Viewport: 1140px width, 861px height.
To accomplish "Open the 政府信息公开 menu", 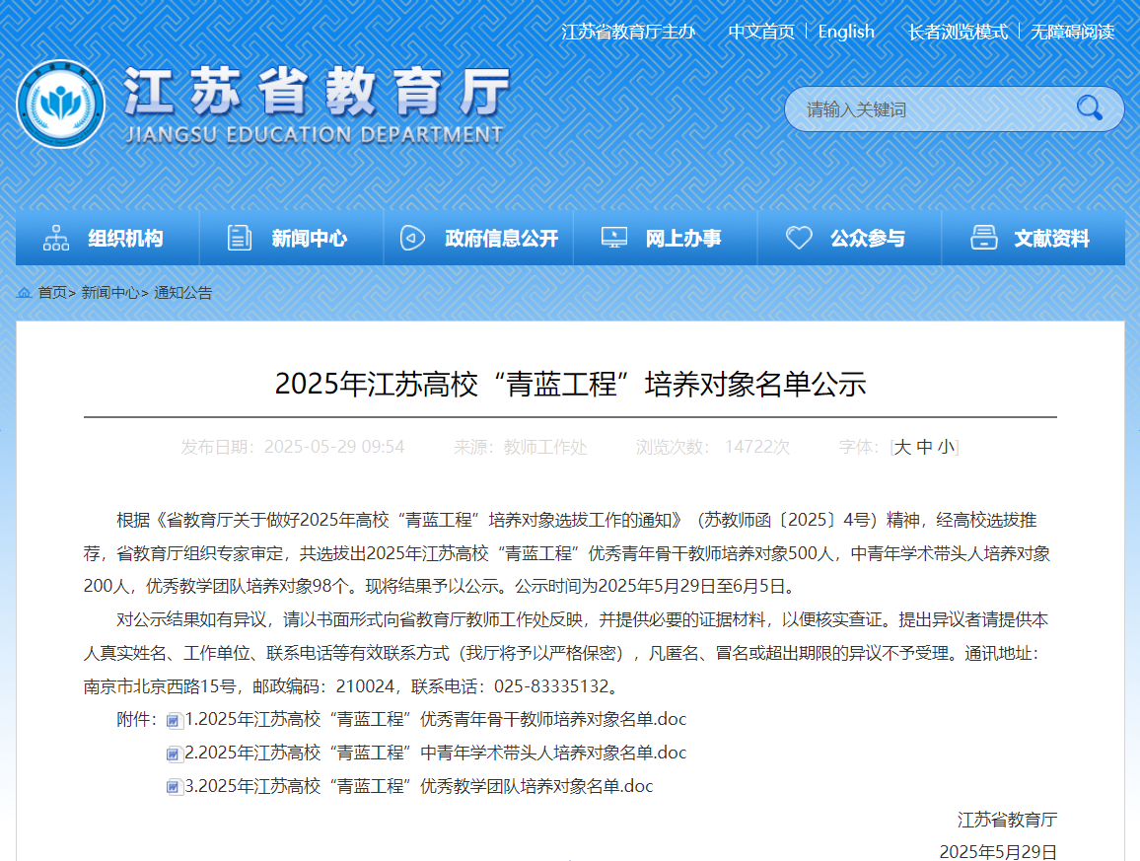I will tap(478, 238).
